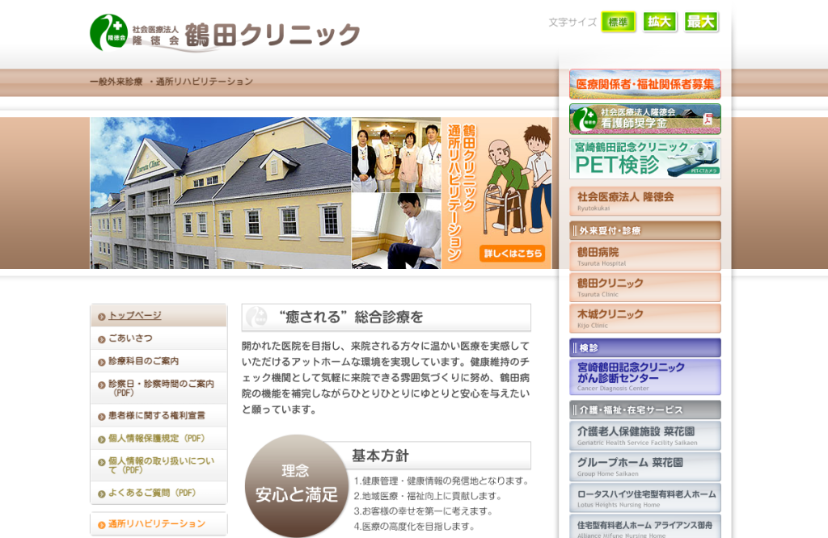Viewport: 828px width, 538px height.
Task: Click the "癒される" 総合診療を heading
Action: pos(386,317)
